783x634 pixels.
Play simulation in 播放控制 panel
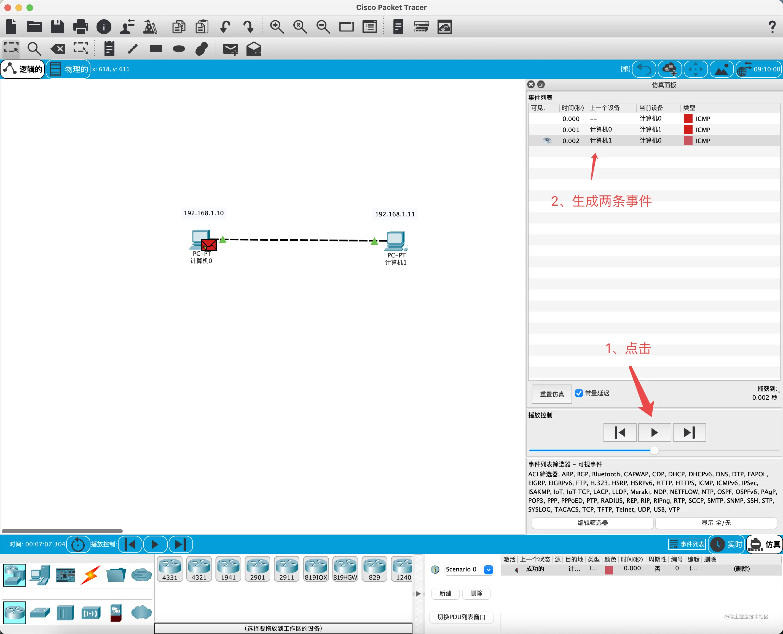[x=655, y=432]
